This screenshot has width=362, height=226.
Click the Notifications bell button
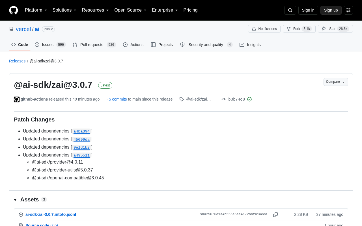(x=264, y=29)
